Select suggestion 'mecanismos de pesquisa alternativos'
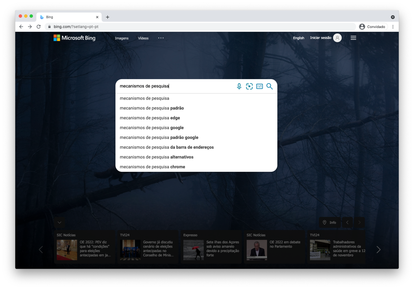Image resolution: width=414 pixels, height=289 pixels. point(196,157)
